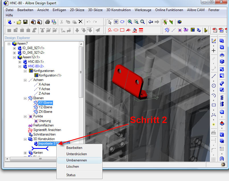
Task: Open the 2D-Skizze menu
Action: 77,10
